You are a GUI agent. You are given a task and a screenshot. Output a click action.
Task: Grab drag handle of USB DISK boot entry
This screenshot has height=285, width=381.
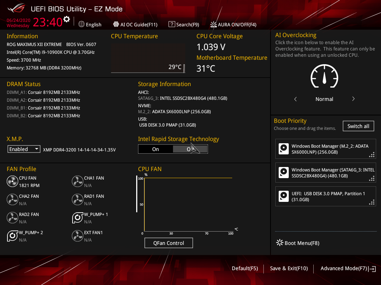[x=372, y=202]
